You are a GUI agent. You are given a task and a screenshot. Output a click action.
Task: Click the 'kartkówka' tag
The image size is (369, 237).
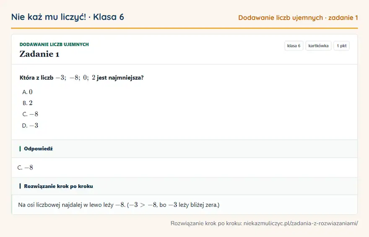click(x=318, y=46)
